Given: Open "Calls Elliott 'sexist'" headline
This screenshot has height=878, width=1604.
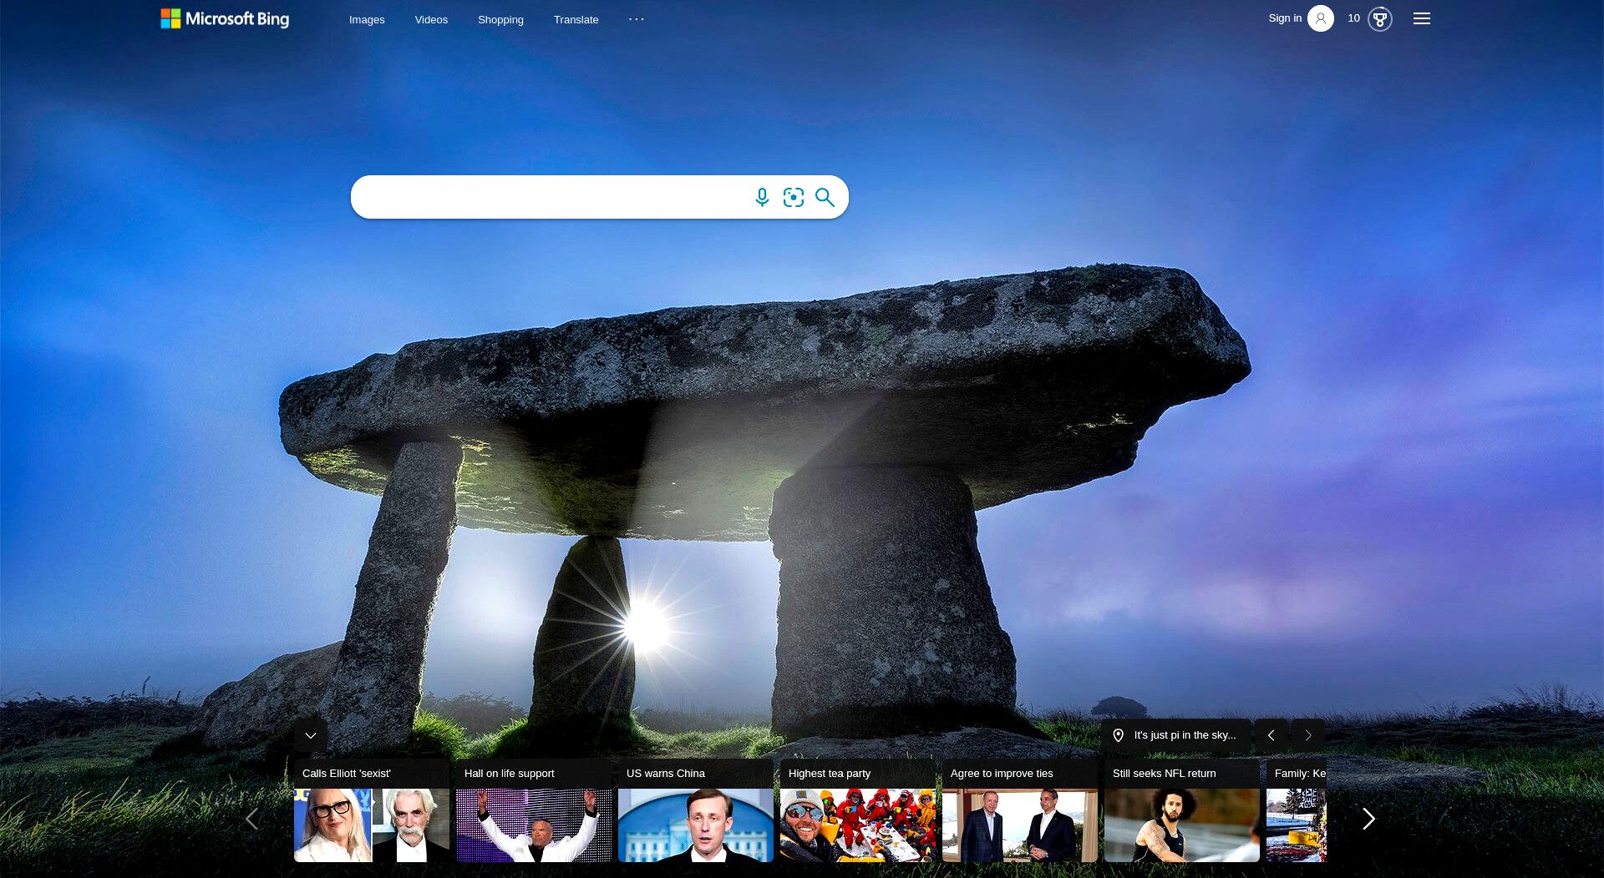Looking at the screenshot, I should [x=346, y=774].
